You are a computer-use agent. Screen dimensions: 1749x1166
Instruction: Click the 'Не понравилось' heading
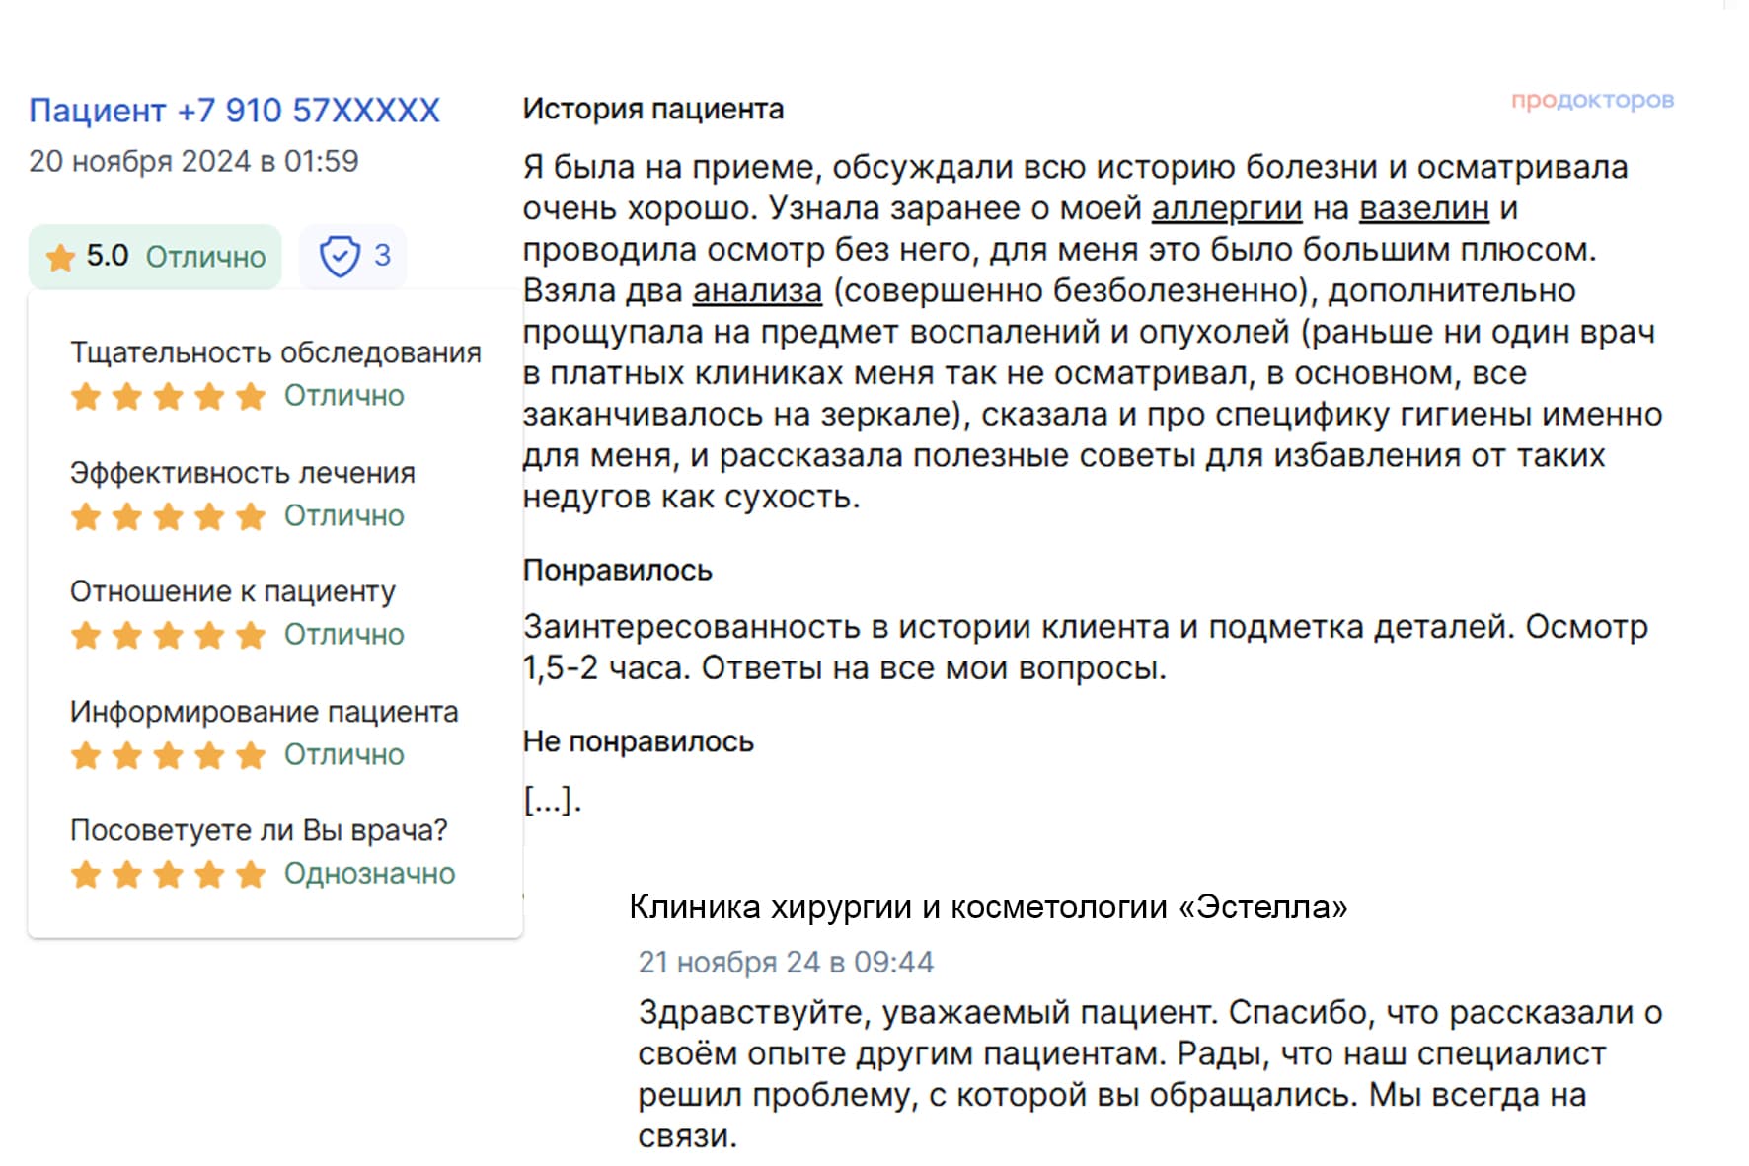pyautogui.click(x=639, y=741)
